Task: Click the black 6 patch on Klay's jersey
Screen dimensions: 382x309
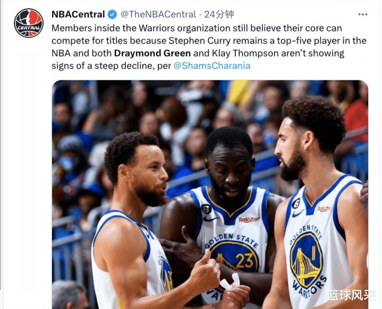Action: (296, 203)
